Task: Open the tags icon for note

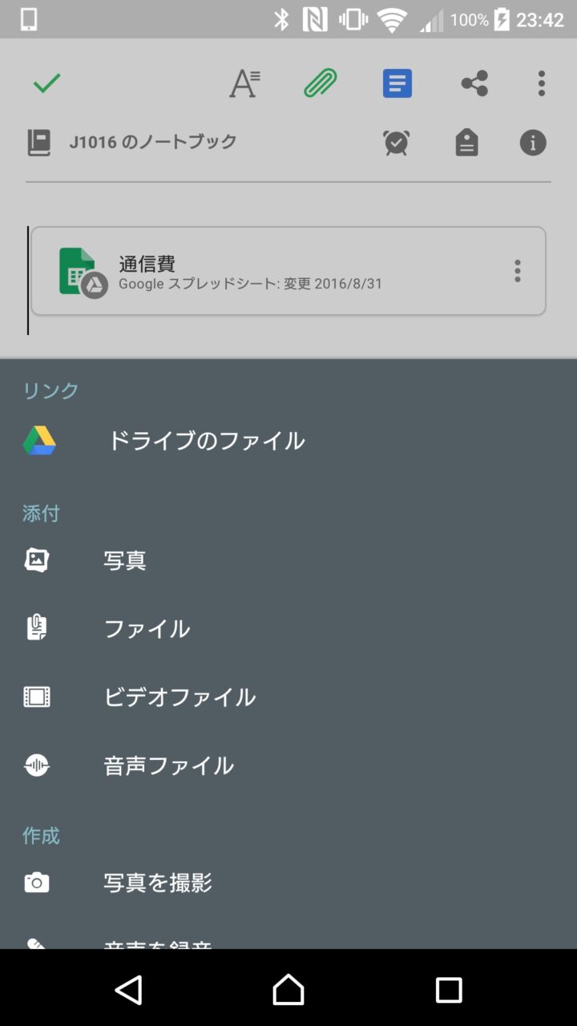Action: coord(466,143)
